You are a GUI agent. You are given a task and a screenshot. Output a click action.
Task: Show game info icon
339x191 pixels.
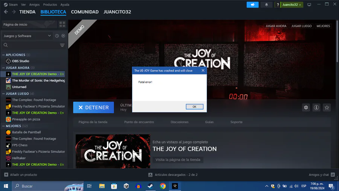pyautogui.click(x=316, y=108)
